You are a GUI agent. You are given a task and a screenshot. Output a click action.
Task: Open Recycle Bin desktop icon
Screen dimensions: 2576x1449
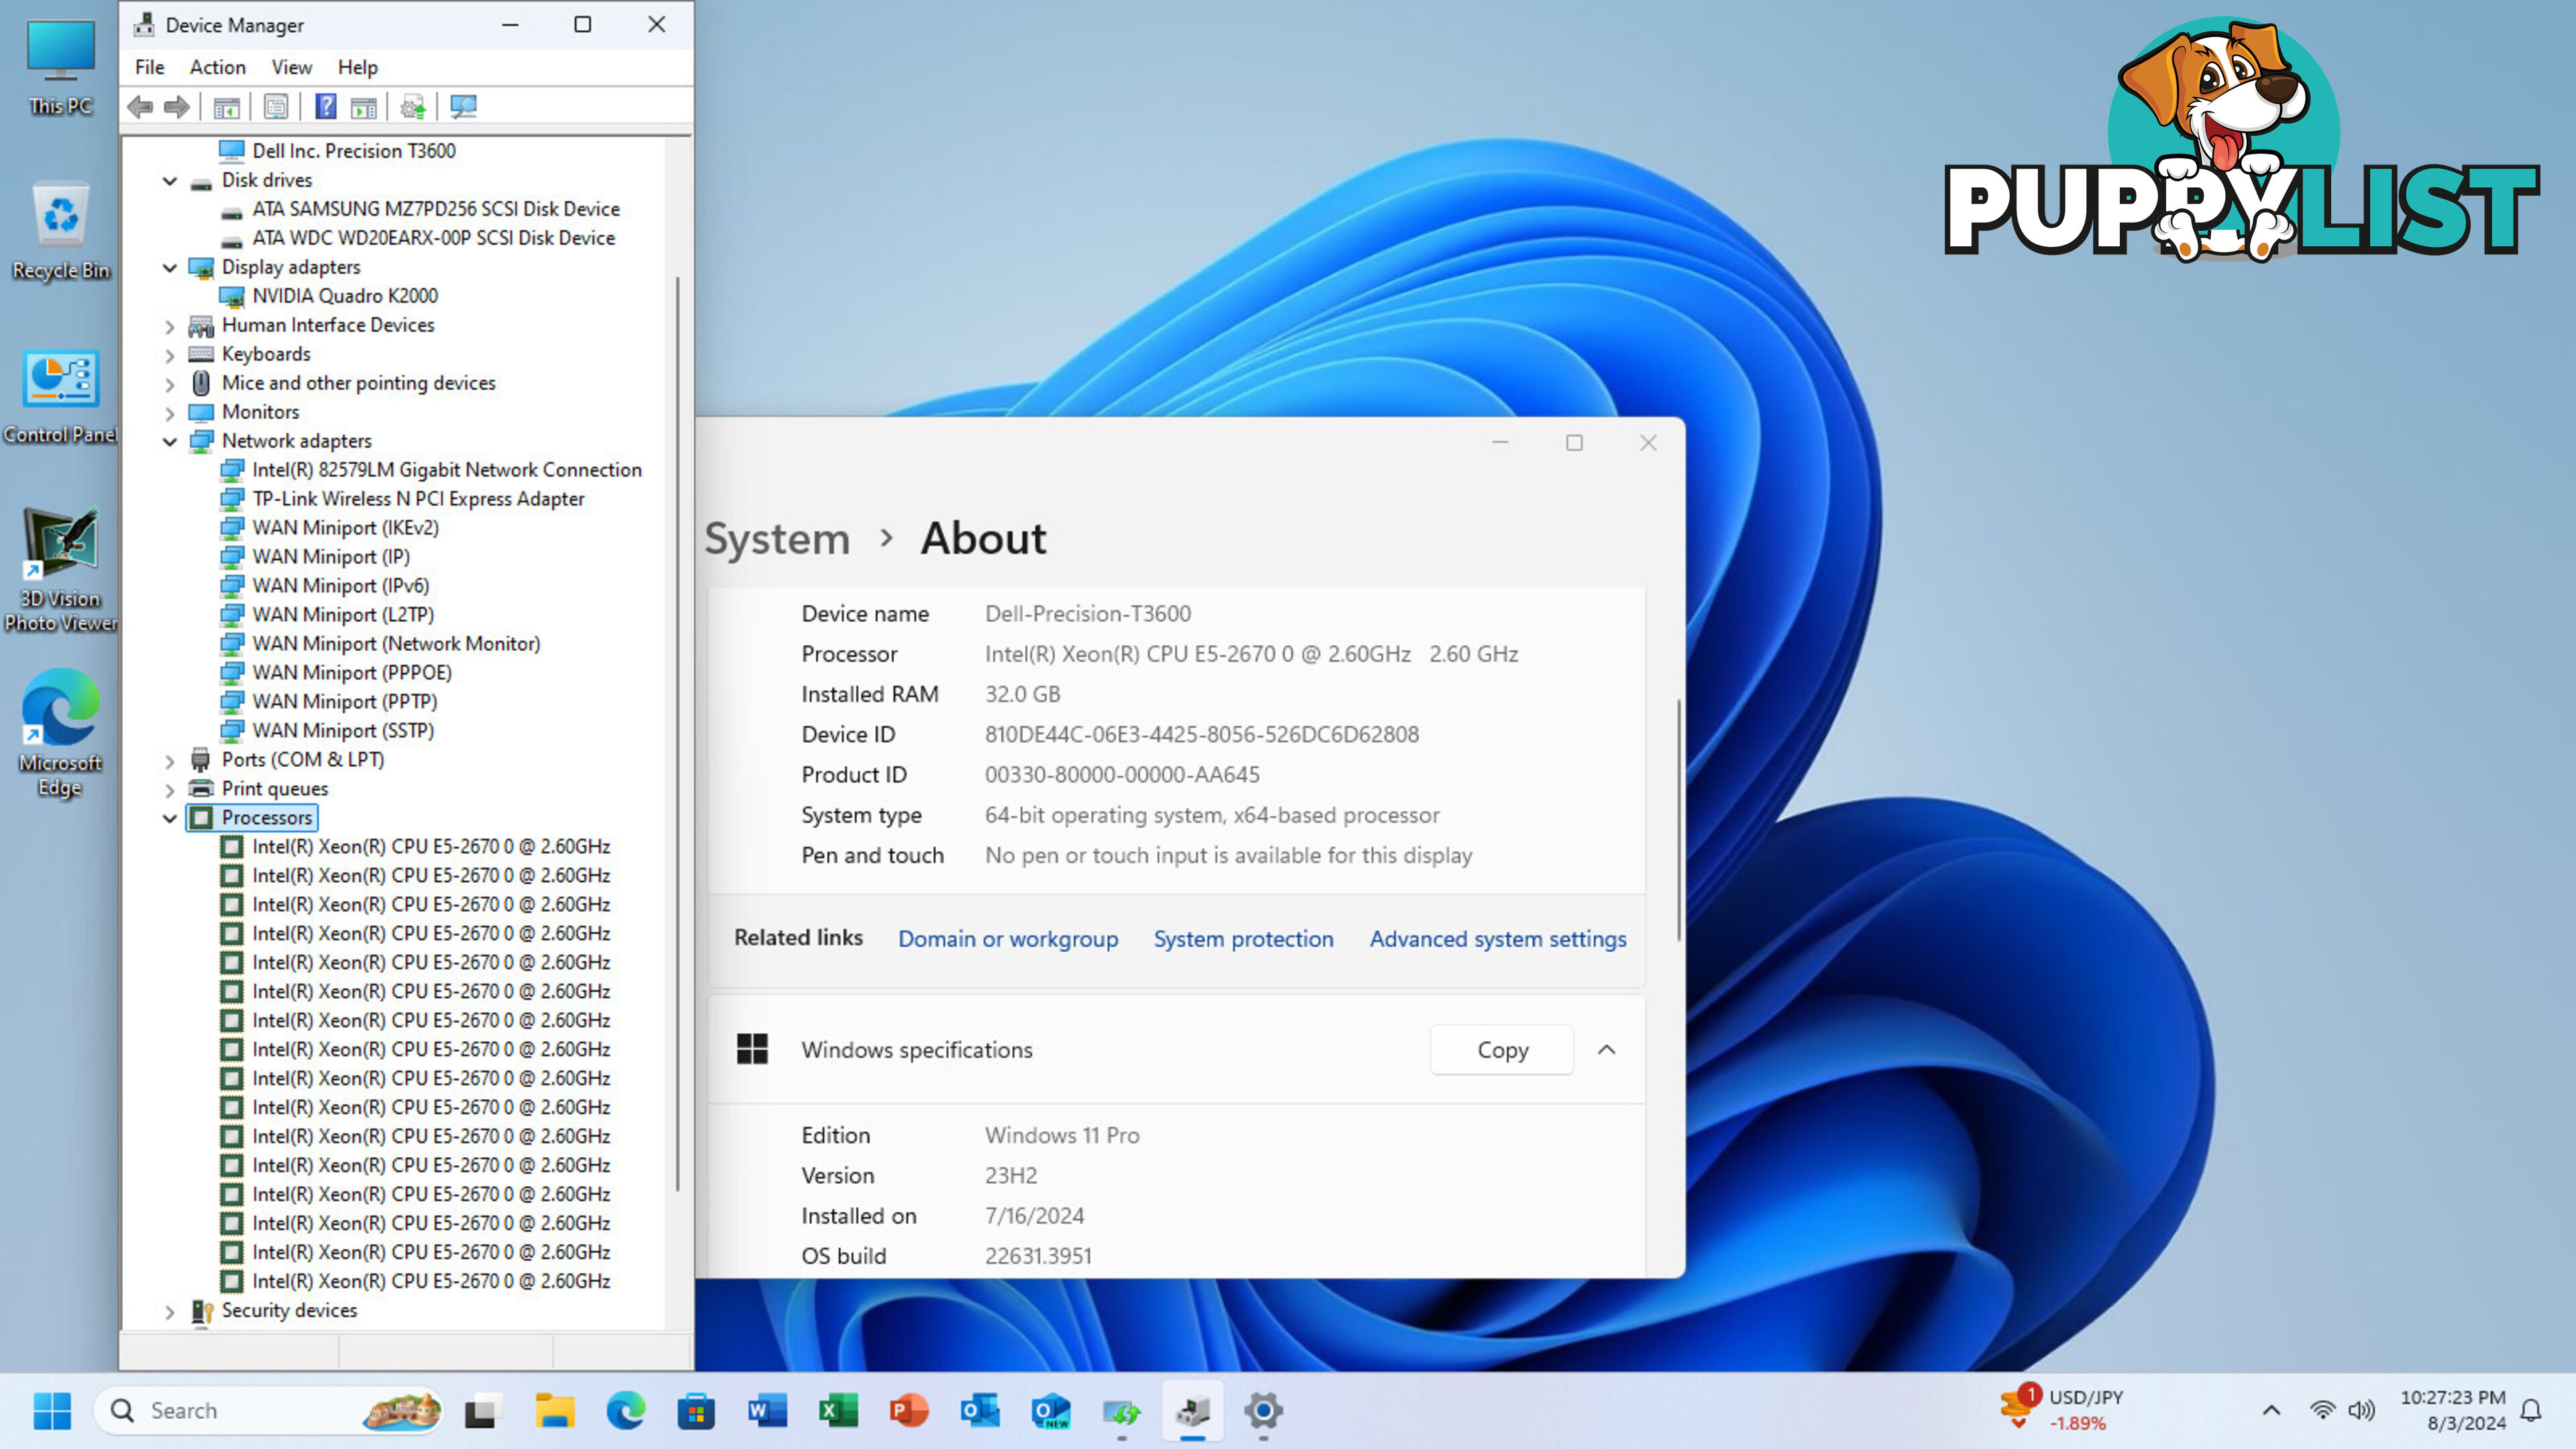pyautogui.click(x=60, y=232)
